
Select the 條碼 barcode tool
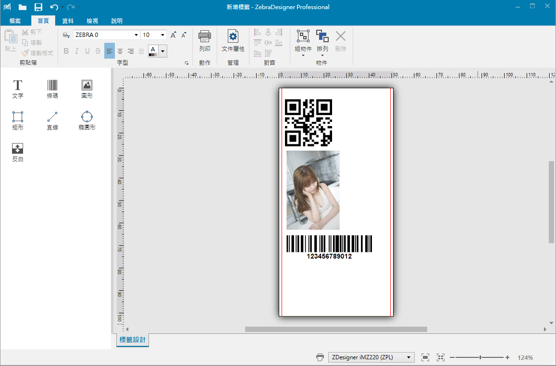[x=52, y=89]
